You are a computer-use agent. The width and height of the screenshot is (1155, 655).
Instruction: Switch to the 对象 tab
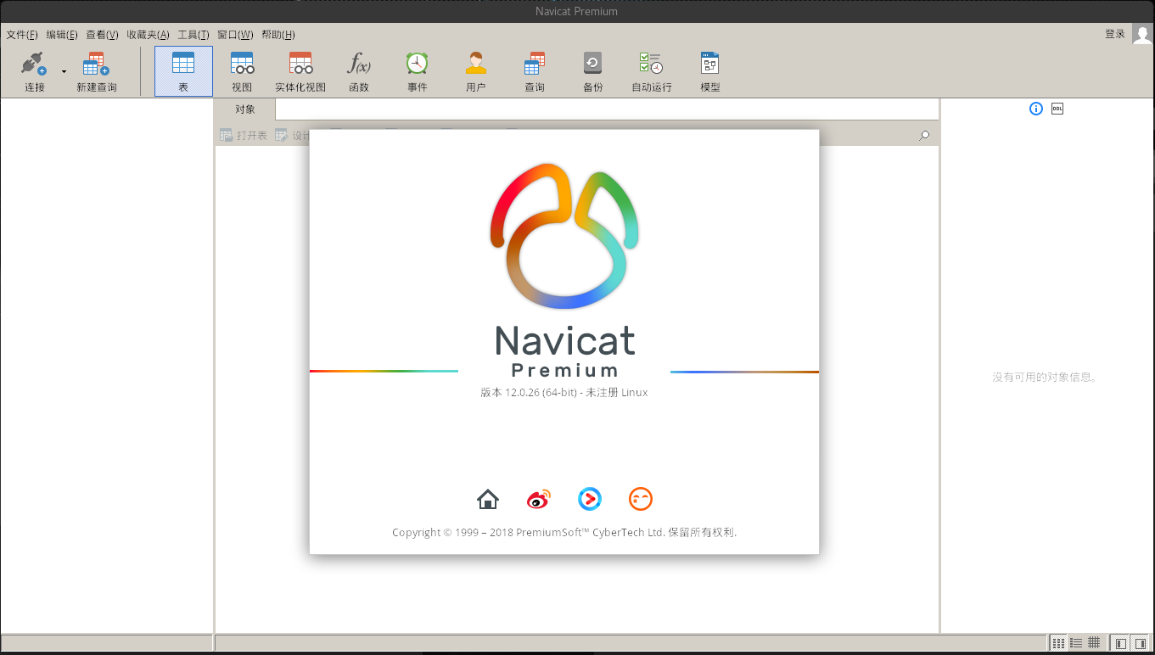coord(245,109)
